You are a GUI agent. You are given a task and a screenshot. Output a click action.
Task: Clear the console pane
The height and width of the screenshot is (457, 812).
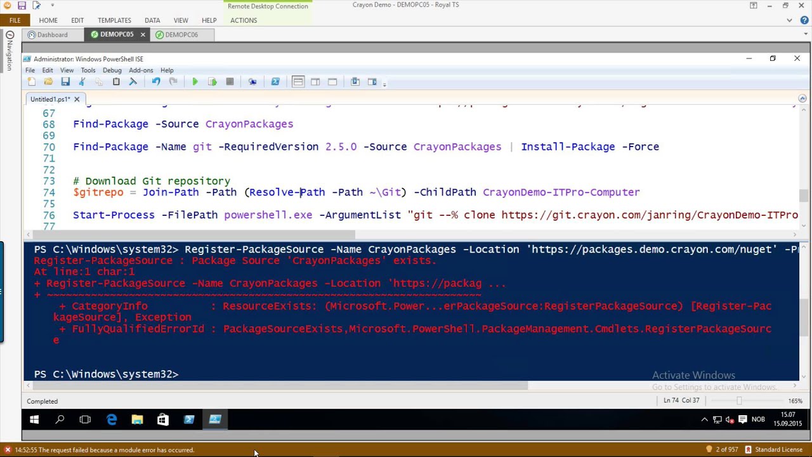click(133, 82)
